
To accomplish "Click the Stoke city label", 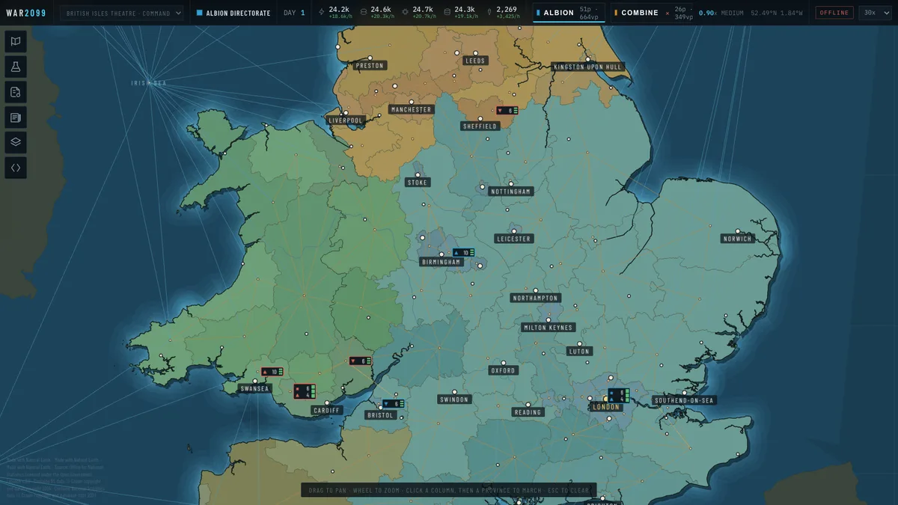I will coord(418,183).
